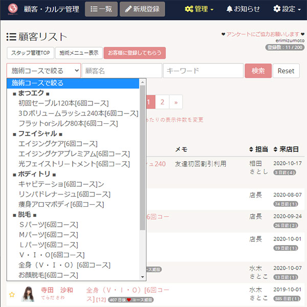Click the 2020-10-17 visit date
The width and height of the screenshot is (307, 307).
coord(288,163)
